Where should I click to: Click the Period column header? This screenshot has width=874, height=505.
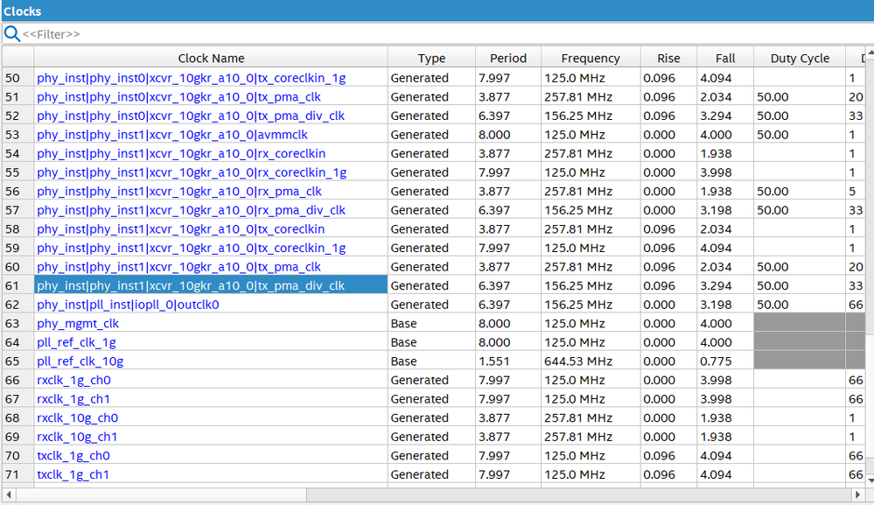tap(508, 59)
